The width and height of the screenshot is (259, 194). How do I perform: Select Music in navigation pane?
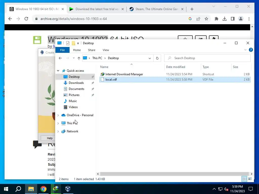pos(73,101)
